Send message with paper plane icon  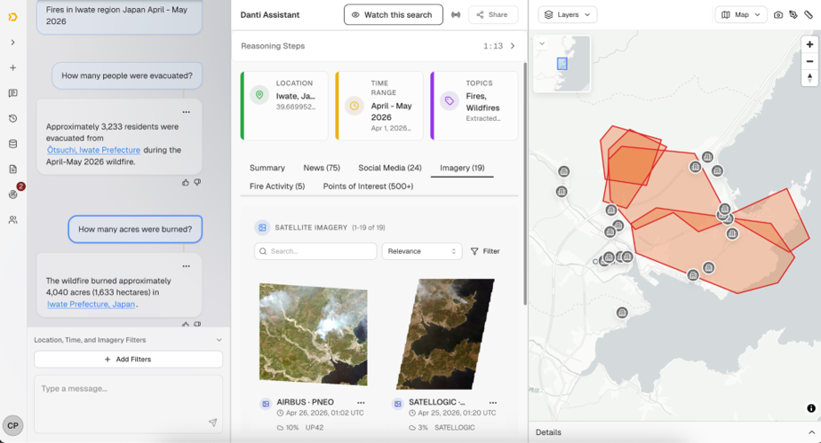pyautogui.click(x=212, y=422)
